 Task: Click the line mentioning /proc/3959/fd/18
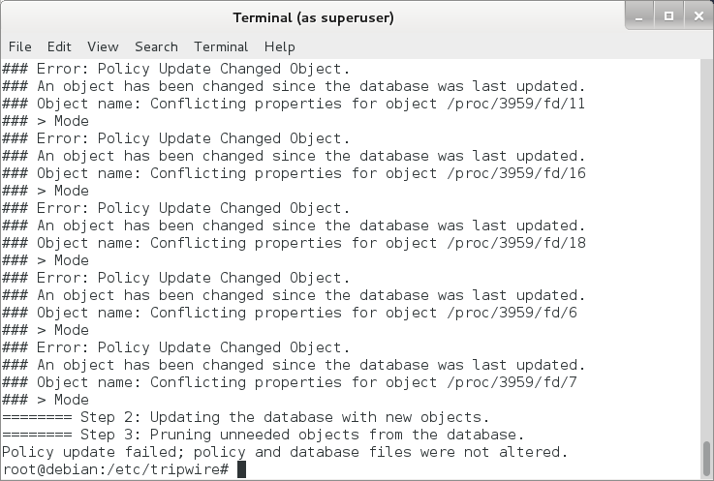(x=294, y=243)
